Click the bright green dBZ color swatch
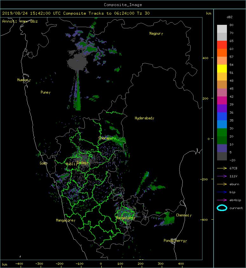 [x=222, y=132]
